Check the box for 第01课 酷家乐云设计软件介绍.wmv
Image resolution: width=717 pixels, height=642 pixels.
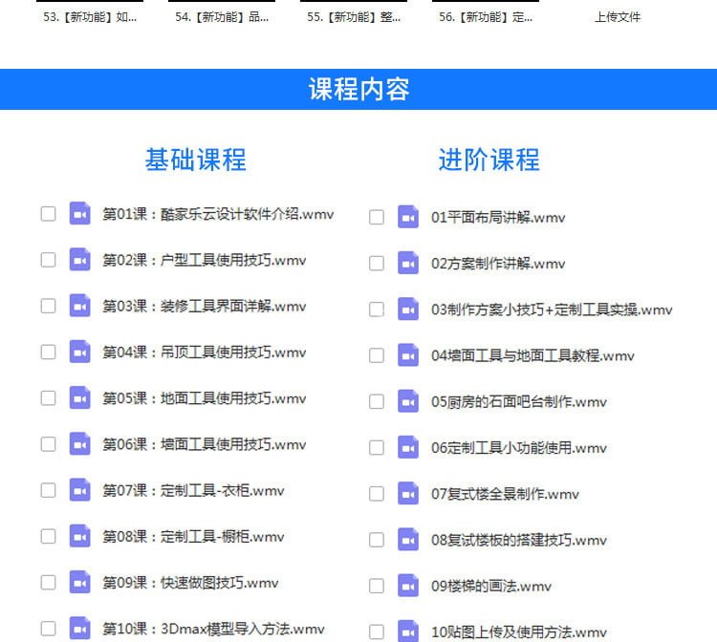[x=48, y=213]
